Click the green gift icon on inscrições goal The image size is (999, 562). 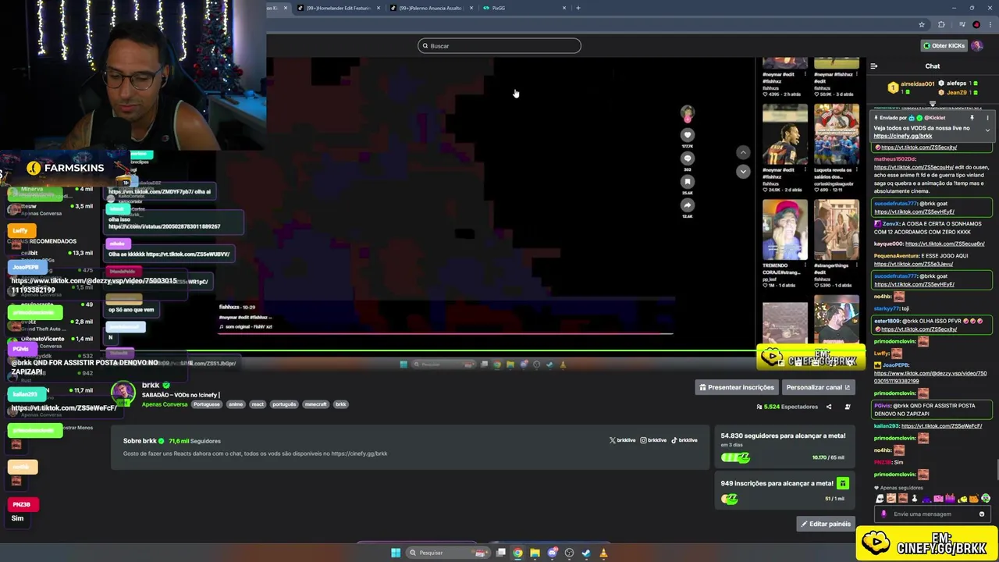[842, 484]
